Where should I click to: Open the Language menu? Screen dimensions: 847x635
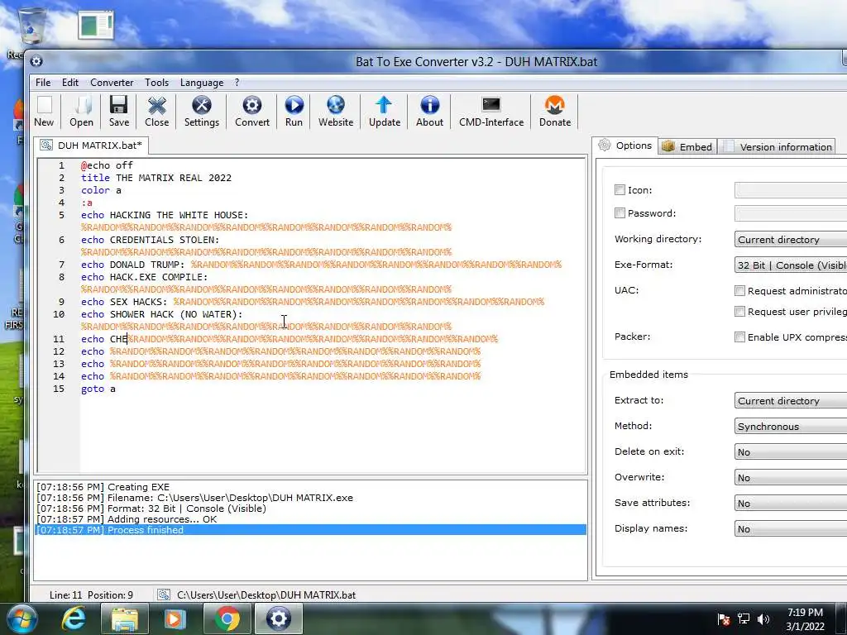pyautogui.click(x=202, y=82)
